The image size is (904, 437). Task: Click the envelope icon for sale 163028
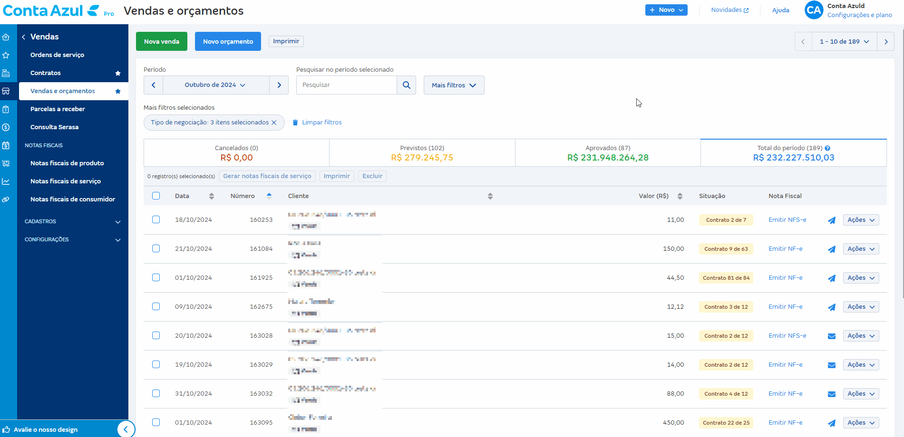point(831,336)
